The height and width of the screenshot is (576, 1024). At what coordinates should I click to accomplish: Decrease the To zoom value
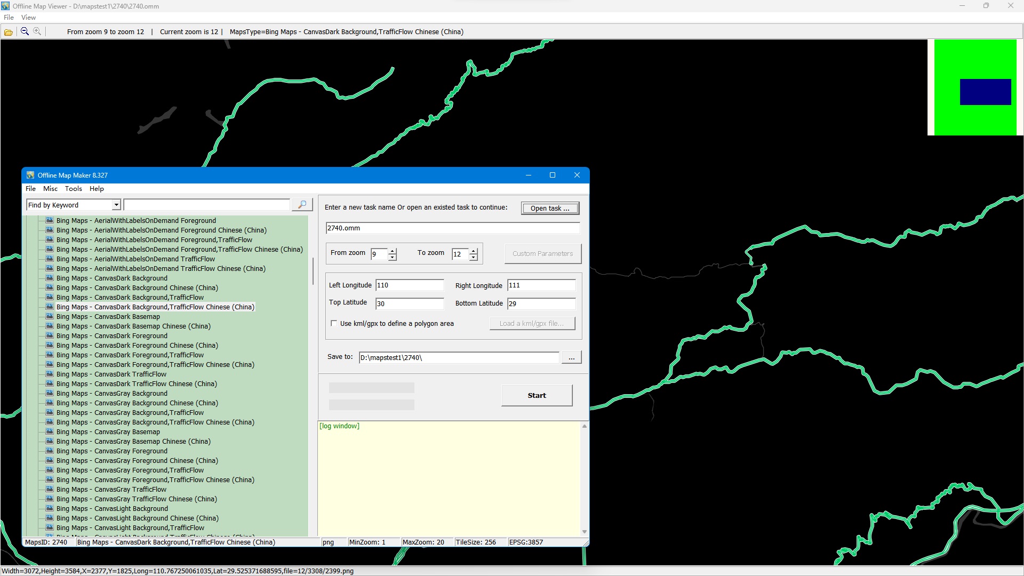click(x=474, y=257)
